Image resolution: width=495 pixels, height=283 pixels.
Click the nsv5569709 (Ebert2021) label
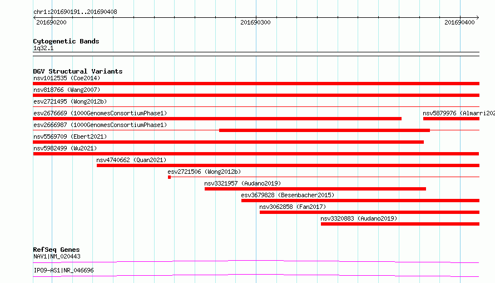point(70,136)
